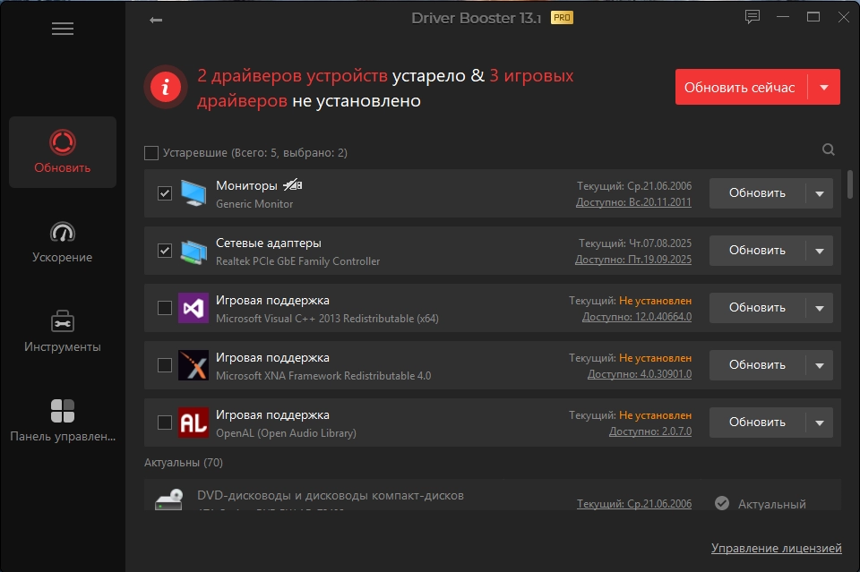The height and width of the screenshot is (572, 860).
Task: Click the muted badge next to Мониторы
Action: pyautogui.click(x=292, y=185)
